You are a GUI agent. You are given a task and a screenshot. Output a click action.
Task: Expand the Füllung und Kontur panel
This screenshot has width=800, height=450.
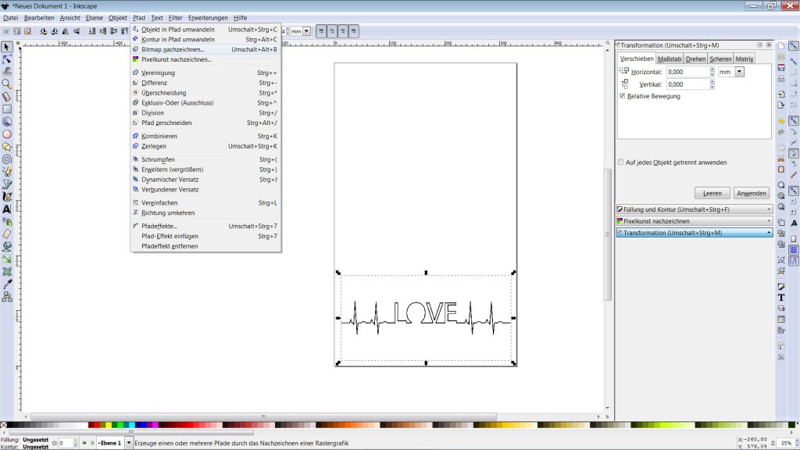(x=693, y=209)
